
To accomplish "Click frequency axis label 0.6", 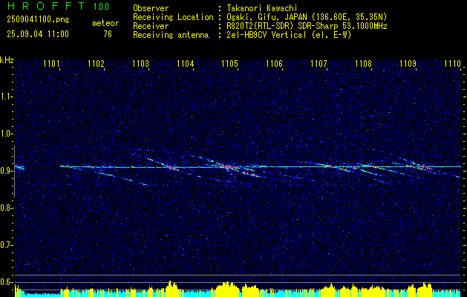I will (5, 282).
